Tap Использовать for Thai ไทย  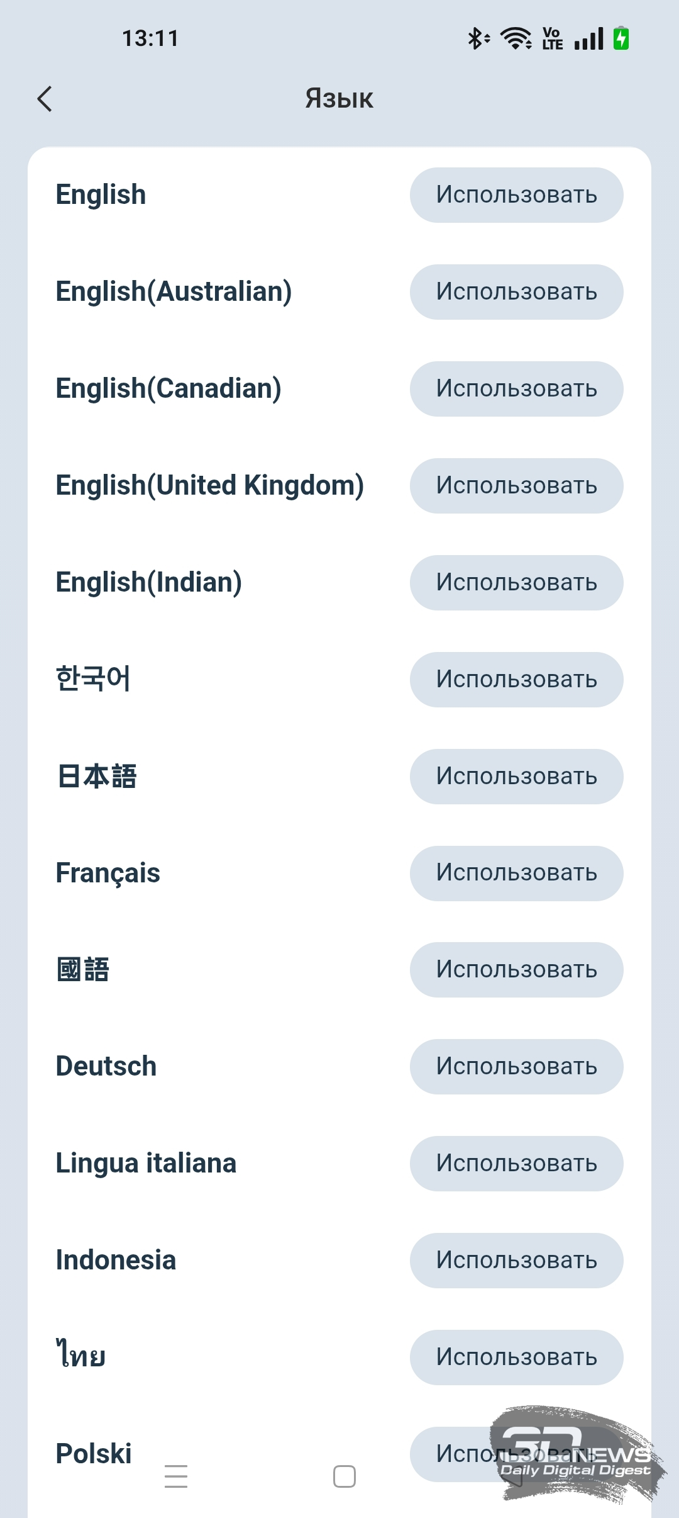tap(516, 1358)
